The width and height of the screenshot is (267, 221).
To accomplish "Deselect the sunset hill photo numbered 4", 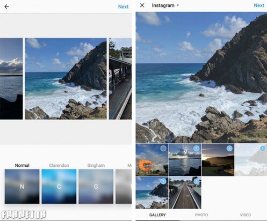I will (229, 149).
